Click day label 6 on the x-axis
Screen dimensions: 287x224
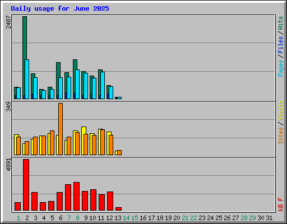(61, 218)
